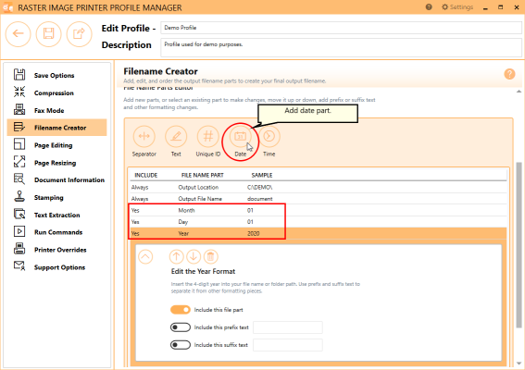Open the Page Resizing section
Viewport: 525px width, 370px height.
click(56, 163)
